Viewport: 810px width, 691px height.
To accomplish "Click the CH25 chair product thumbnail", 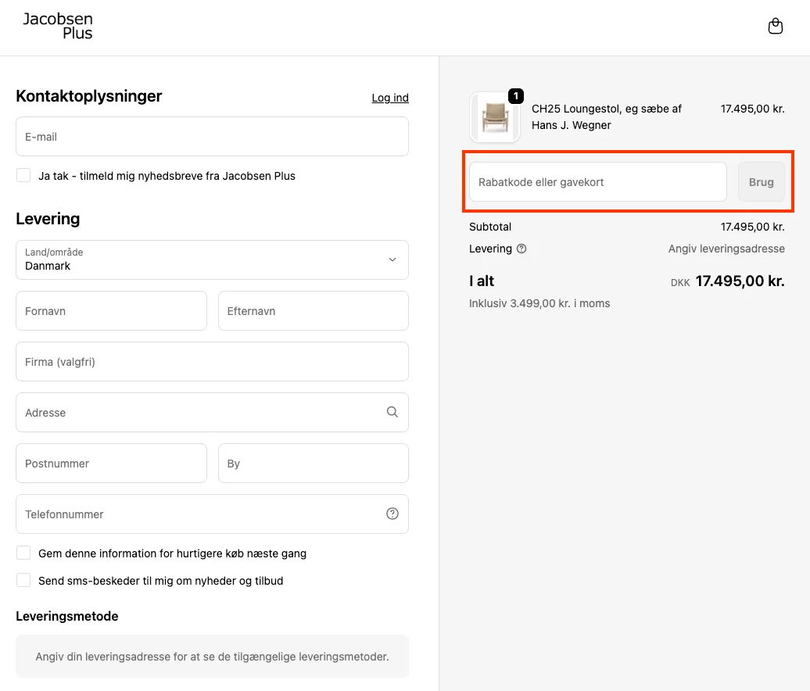I will click(494, 118).
